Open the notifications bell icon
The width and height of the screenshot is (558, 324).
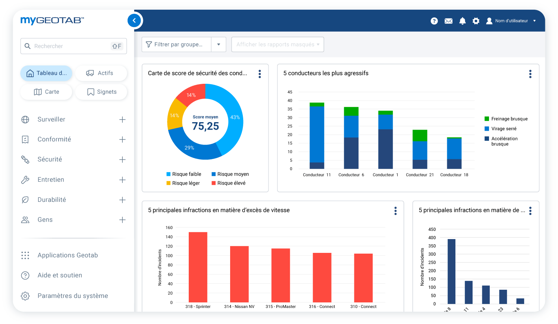pyautogui.click(x=463, y=21)
